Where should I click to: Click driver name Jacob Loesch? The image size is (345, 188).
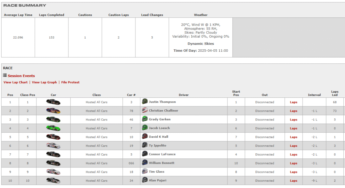click(x=159, y=128)
